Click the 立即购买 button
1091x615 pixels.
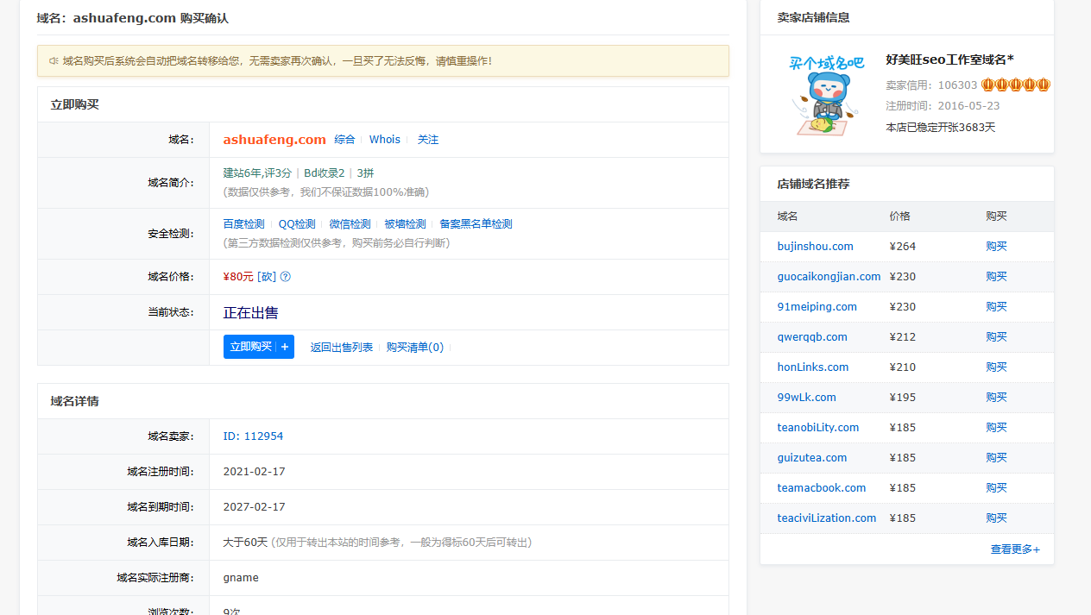[x=250, y=347]
